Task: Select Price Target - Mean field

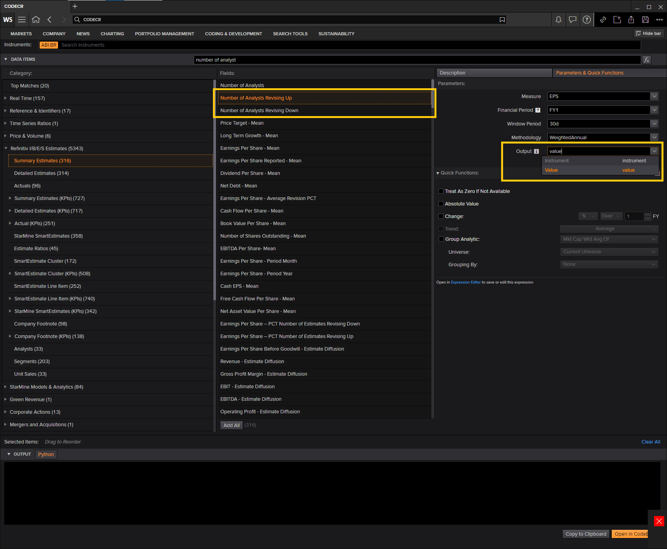Action: click(x=324, y=123)
